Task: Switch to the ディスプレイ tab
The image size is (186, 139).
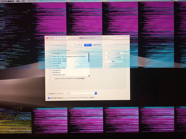Action: (x=78, y=45)
